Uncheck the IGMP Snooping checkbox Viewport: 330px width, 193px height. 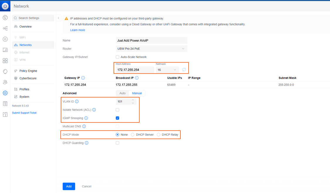(117, 118)
